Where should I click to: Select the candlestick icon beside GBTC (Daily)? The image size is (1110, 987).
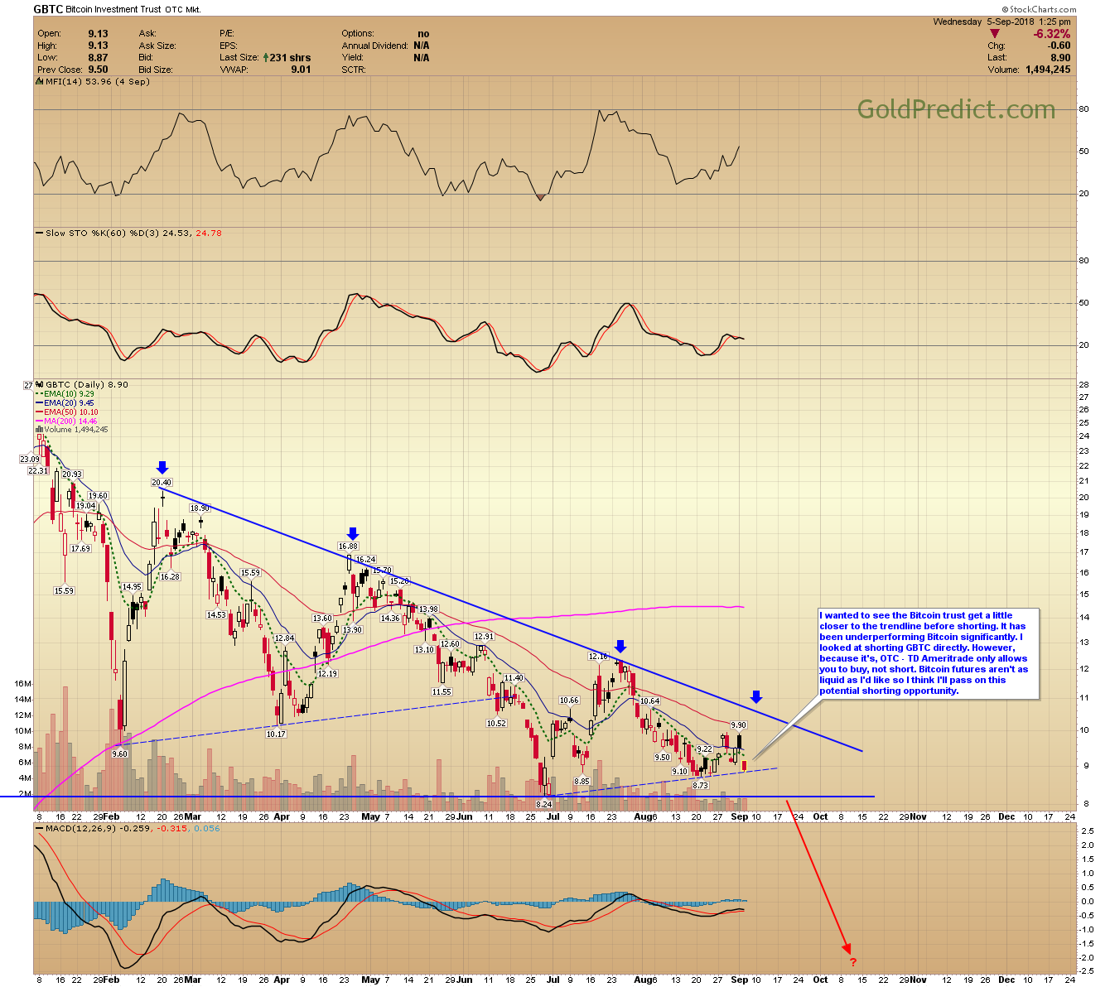point(40,385)
